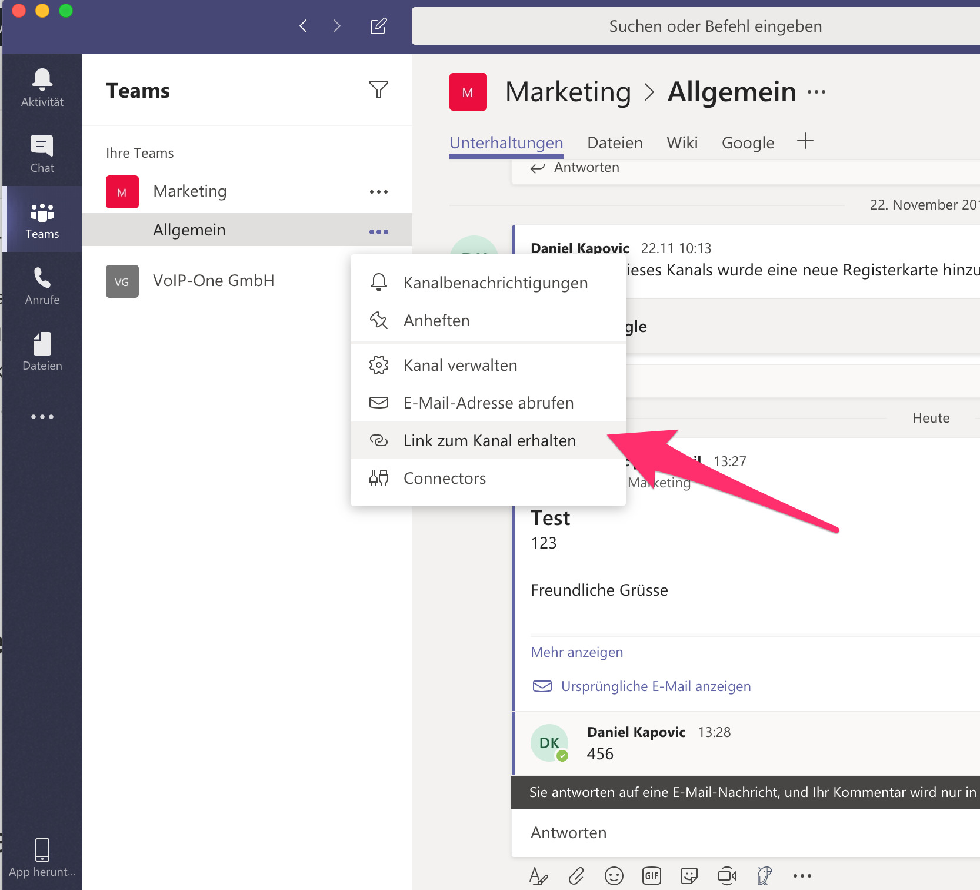980x890 pixels.
Task: Click the Antworten reply input field
Action: pyautogui.click(x=745, y=833)
